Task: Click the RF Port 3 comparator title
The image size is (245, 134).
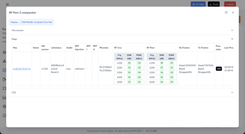Action: [x=22, y=13]
